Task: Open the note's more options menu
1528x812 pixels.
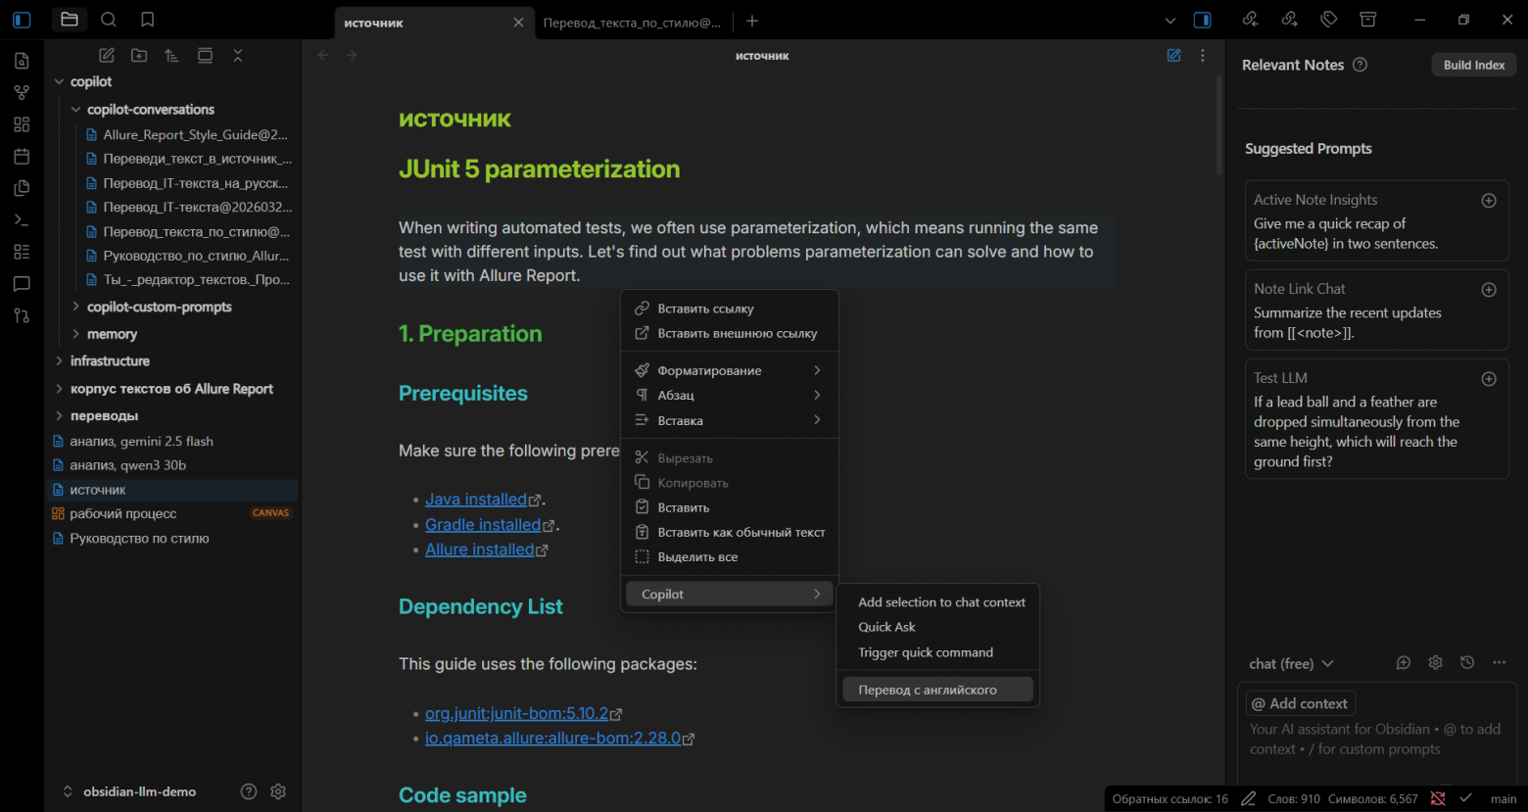Action: tap(1203, 56)
